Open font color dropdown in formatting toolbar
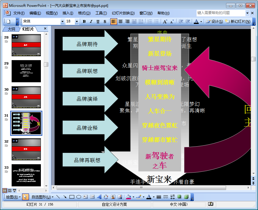 (x=201, y=22)
